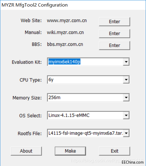Select the myimx6ek140p text field

(x=85, y=62)
